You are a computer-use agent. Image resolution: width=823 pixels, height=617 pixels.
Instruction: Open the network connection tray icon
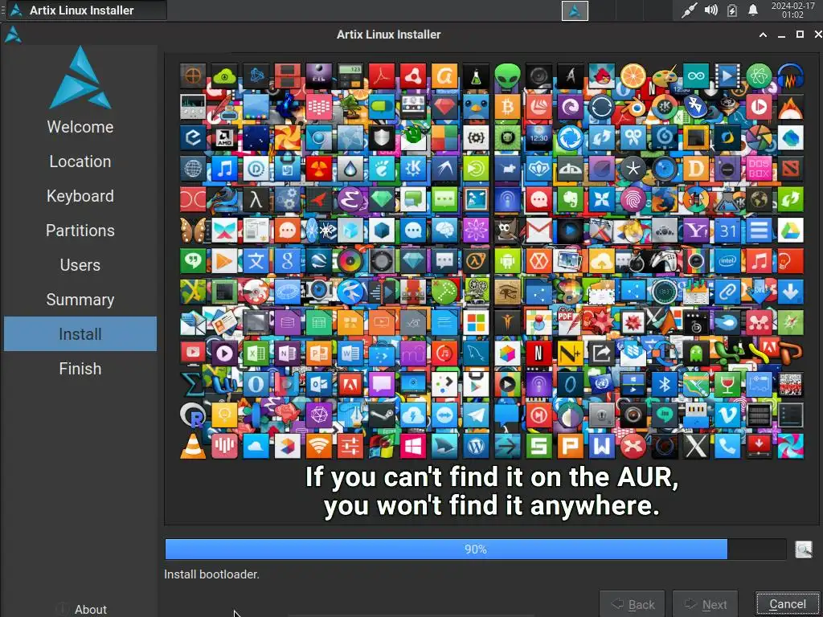coord(689,10)
